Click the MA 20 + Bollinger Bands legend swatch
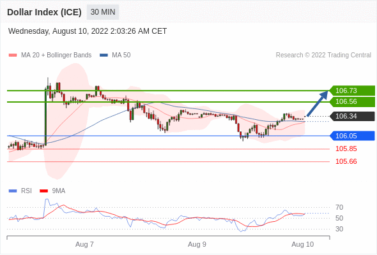Screen dimensions: 377x255 pyautogui.click(x=13, y=55)
